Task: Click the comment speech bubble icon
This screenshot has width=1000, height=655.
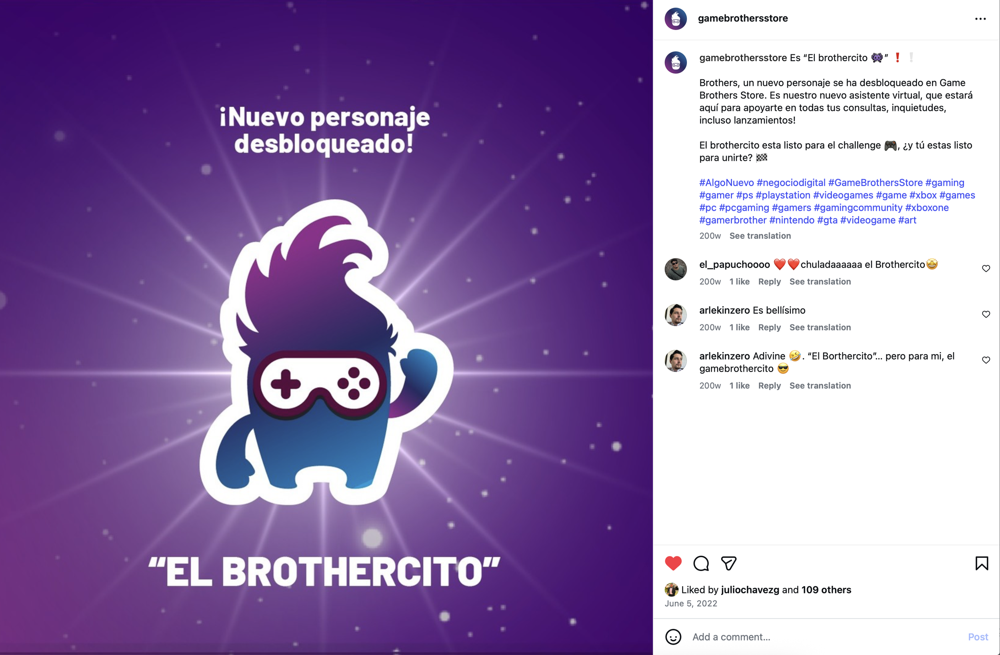Action: [x=701, y=563]
